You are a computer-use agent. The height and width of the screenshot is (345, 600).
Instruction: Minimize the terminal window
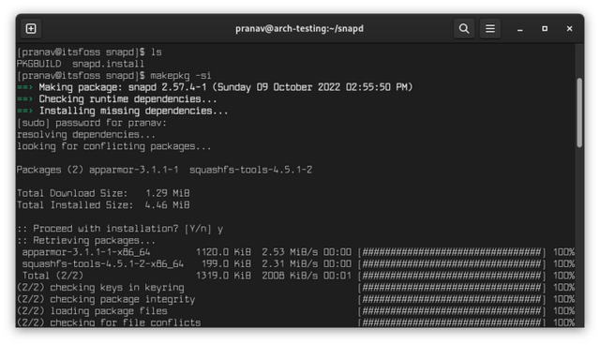[x=519, y=29]
